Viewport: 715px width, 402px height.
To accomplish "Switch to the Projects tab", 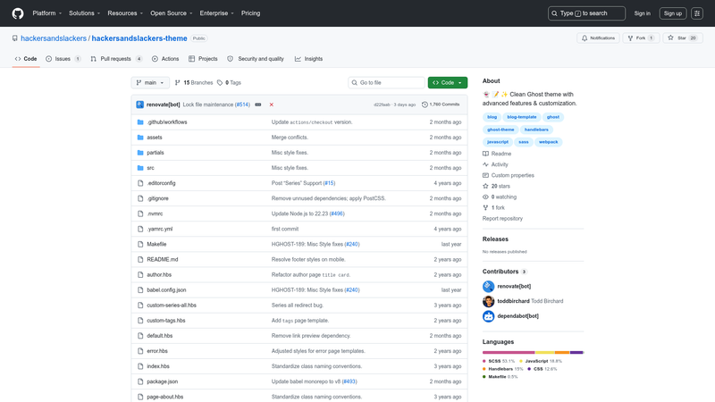I will tap(203, 59).
